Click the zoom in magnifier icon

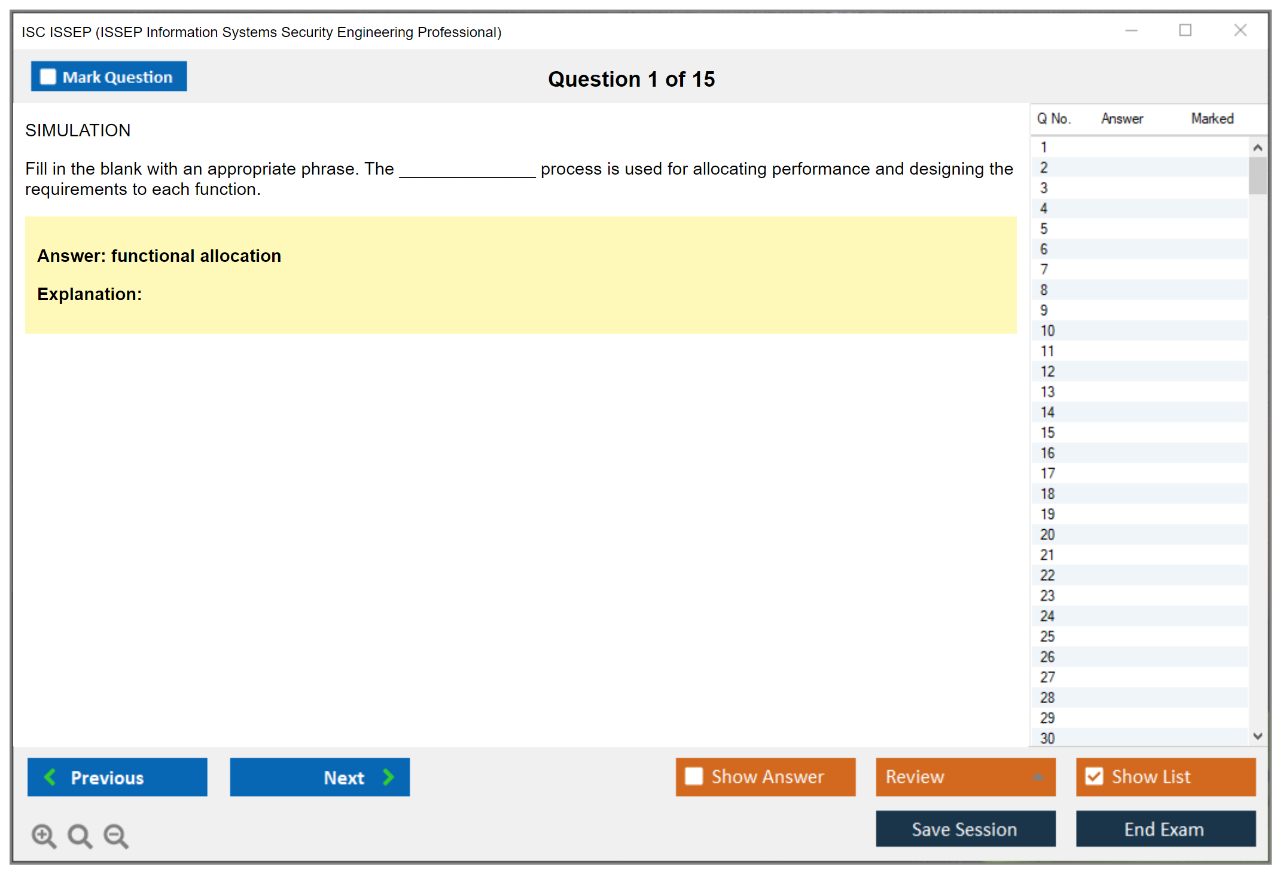pos(44,835)
